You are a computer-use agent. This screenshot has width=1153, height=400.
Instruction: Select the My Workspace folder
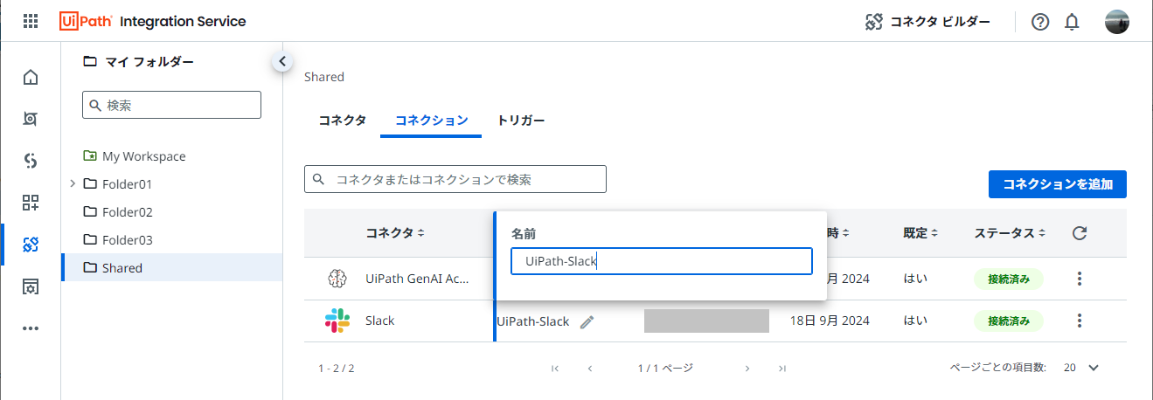(143, 156)
